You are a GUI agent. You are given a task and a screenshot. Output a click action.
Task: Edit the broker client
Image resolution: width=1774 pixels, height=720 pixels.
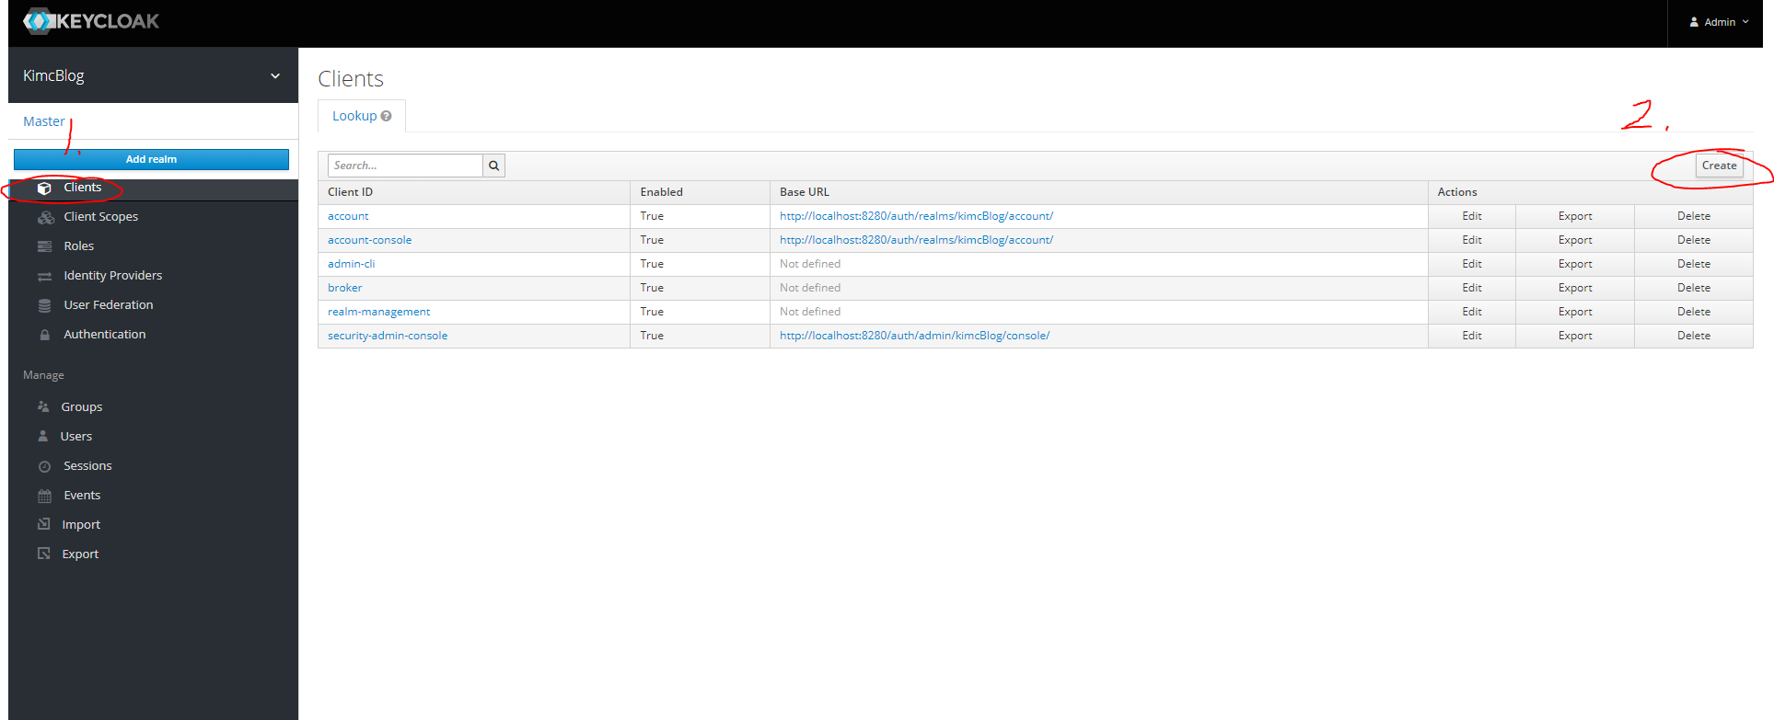(x=1472, y=288)
